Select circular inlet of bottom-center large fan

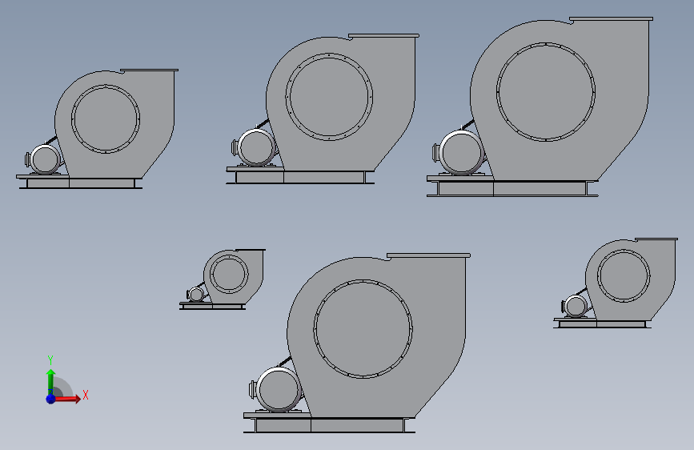pyautogui.click(x=363, y=328)
